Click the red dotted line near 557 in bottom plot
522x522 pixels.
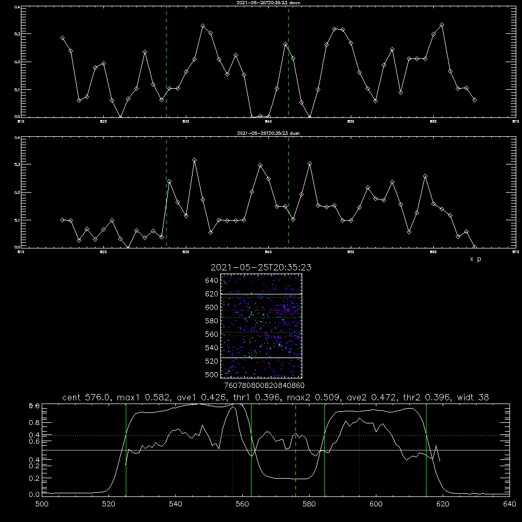pos(233,449)
